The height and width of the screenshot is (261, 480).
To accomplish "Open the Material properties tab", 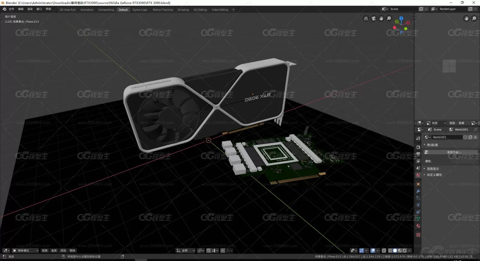I will click(418, 226).
